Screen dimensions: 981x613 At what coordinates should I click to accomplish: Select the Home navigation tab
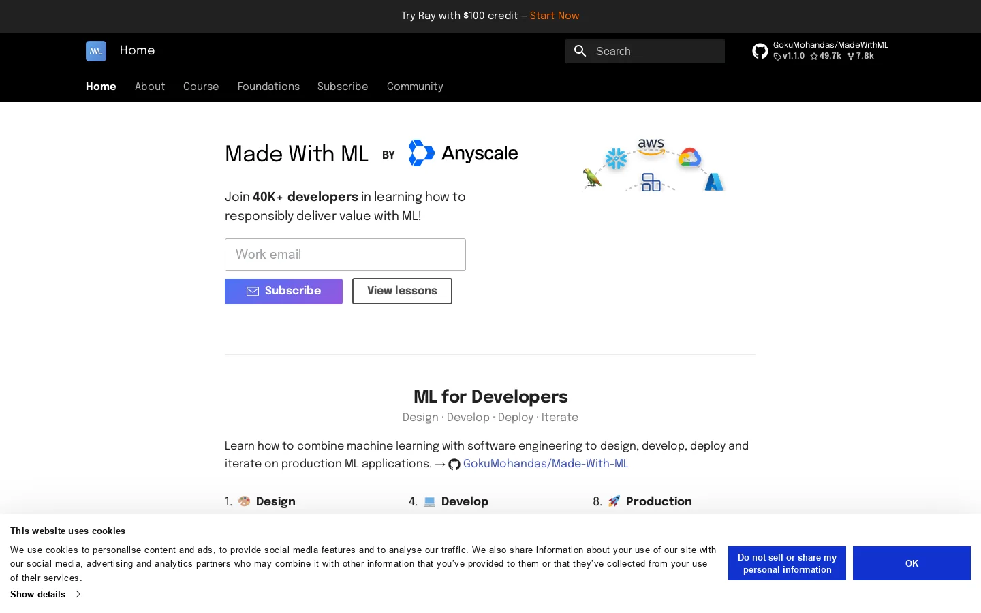pyautogui.click(x=101, y=87)
